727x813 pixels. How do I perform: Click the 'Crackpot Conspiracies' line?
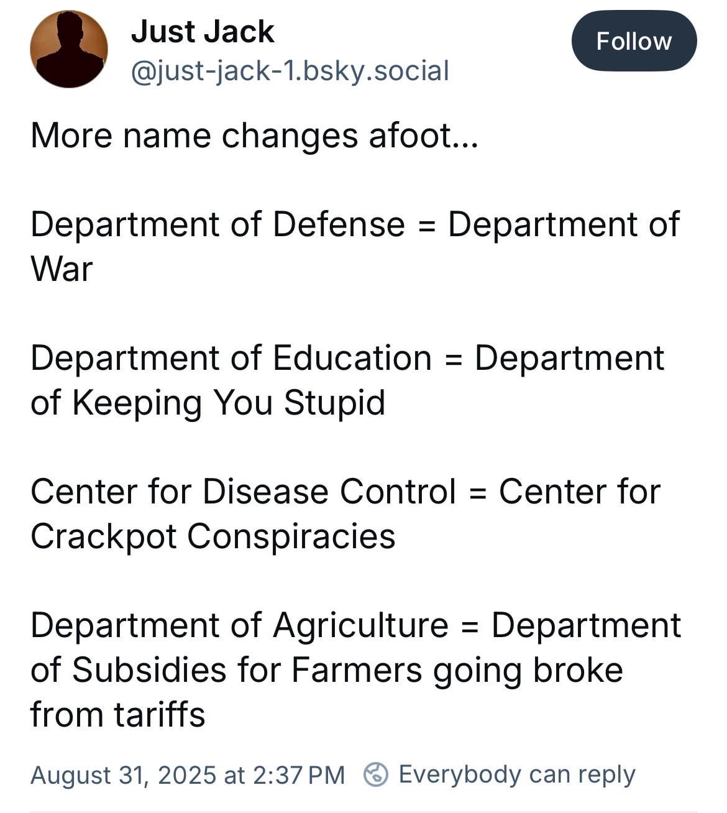point(213,536)
